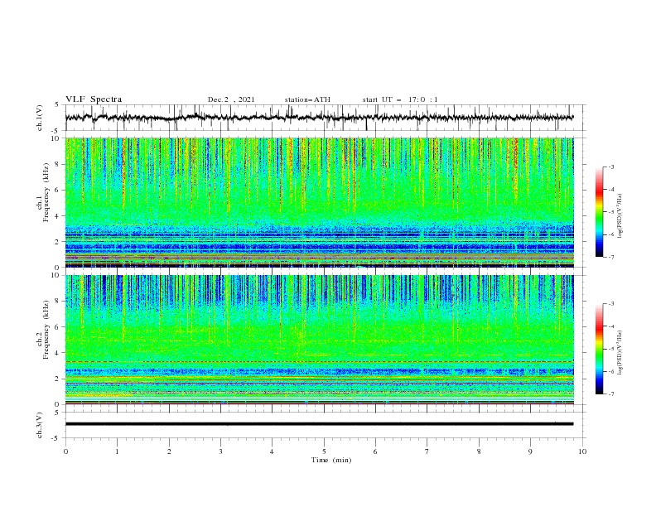Click the time axis tick label "1"
656x507 pixels.
(117, 451)
